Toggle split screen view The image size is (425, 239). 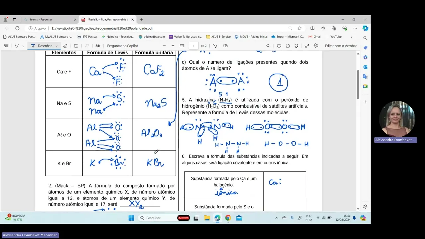coord(312,28)
